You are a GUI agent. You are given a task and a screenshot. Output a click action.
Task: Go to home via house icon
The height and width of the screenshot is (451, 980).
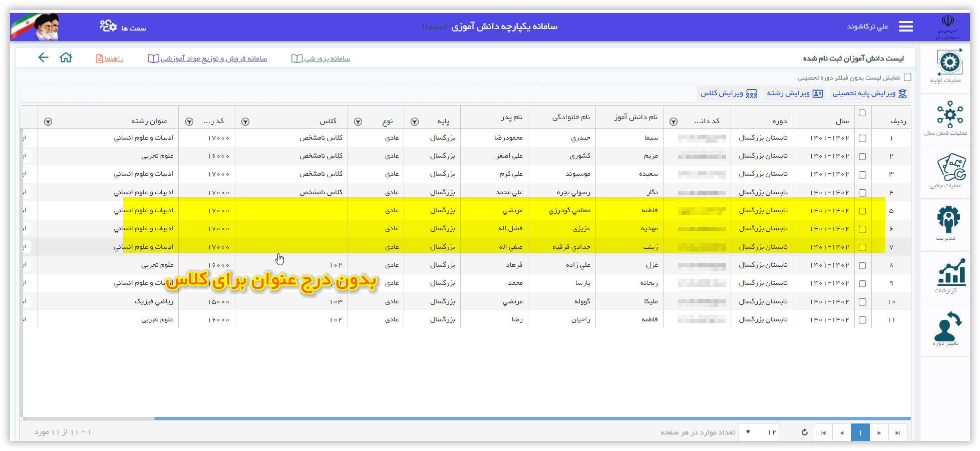tap(66, 58)
